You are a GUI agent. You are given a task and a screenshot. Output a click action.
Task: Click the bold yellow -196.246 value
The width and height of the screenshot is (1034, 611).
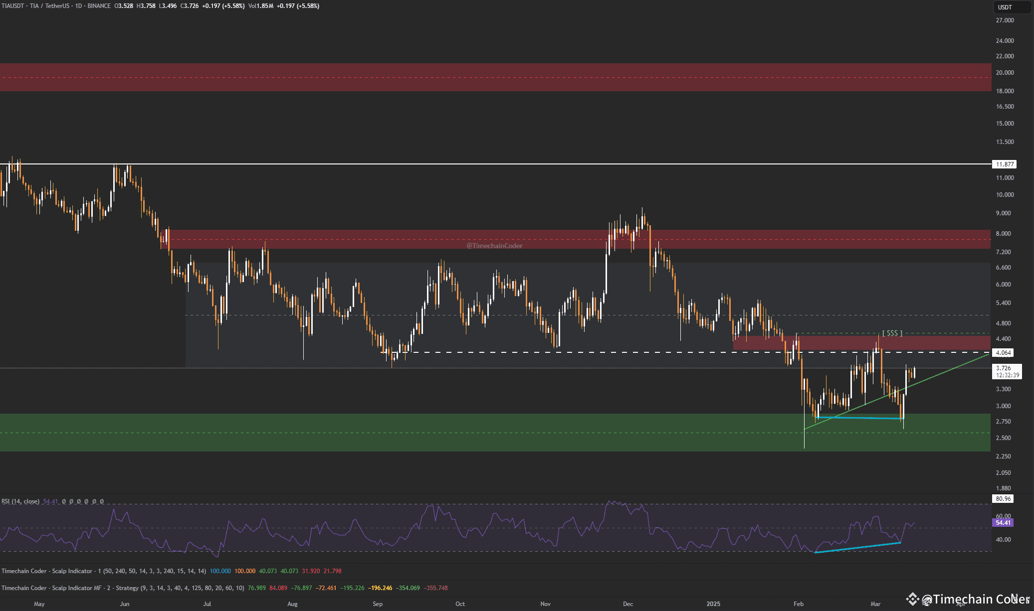[x=380, y=588]
